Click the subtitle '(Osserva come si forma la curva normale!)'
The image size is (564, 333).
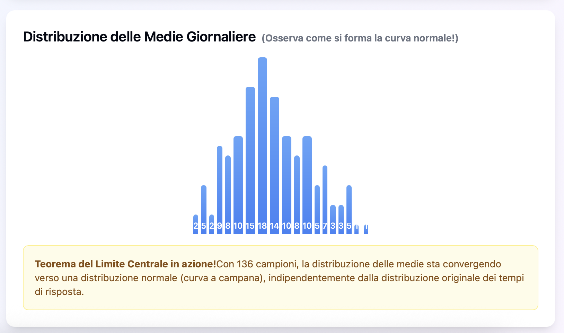click(x=360, y=38)
